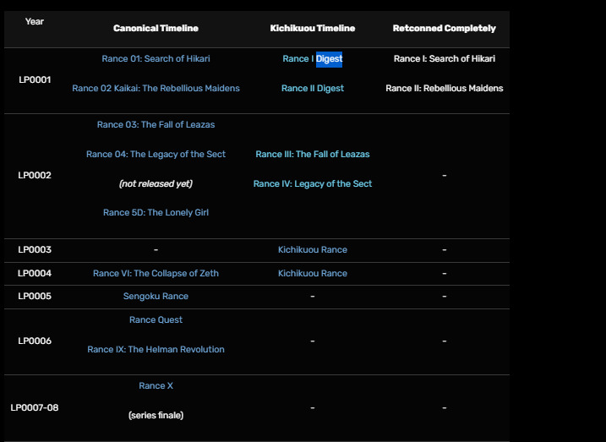This screenshot has height=442, width=606.
Task: Open Rance 5D: The Lonely Girl page
Action: coord(156,213)
